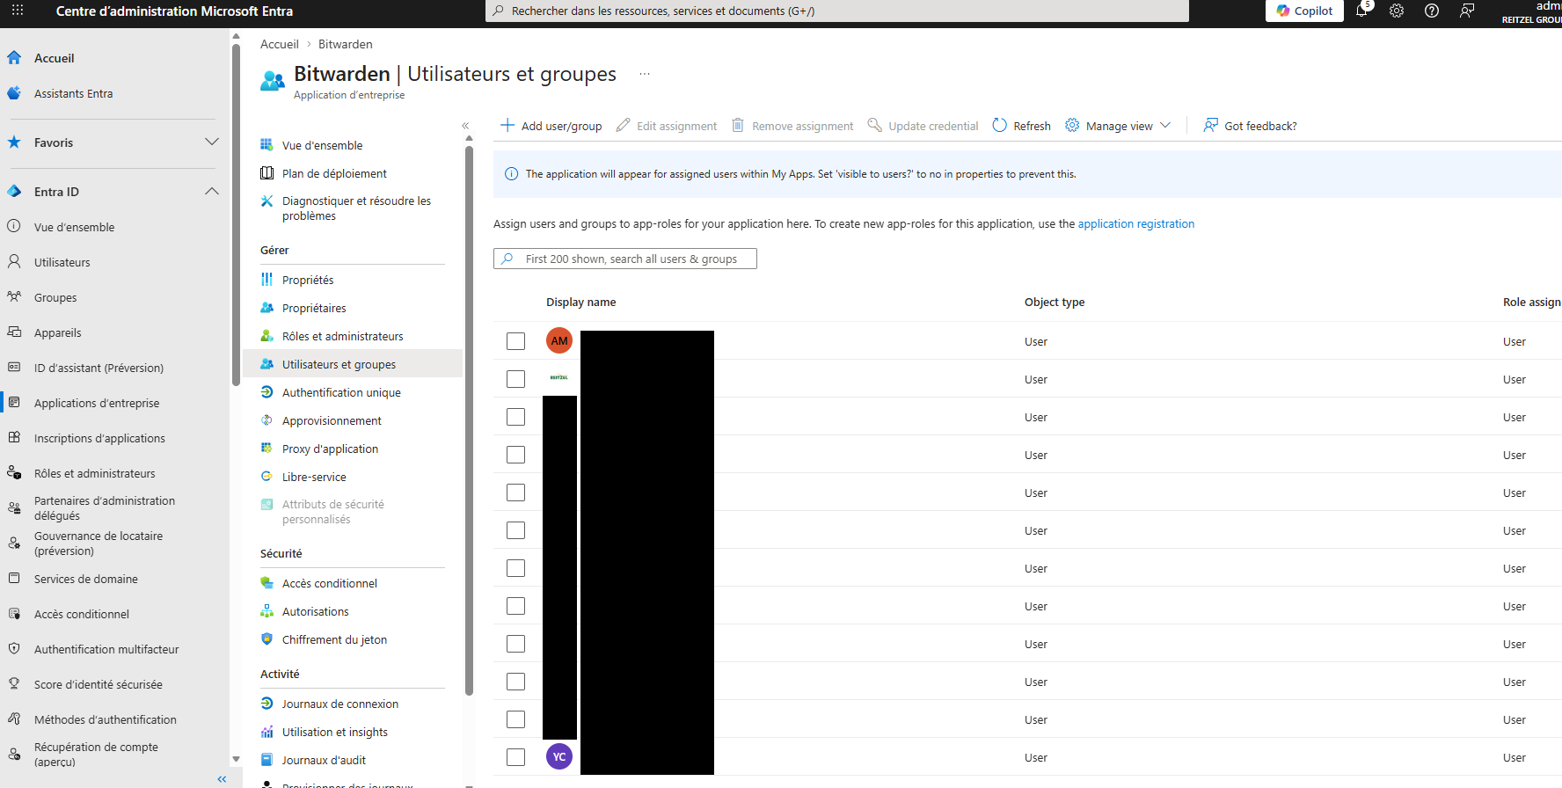
Task: Open Vue d'ensemble under Entra ID
Action: click(x=74, y=227)
